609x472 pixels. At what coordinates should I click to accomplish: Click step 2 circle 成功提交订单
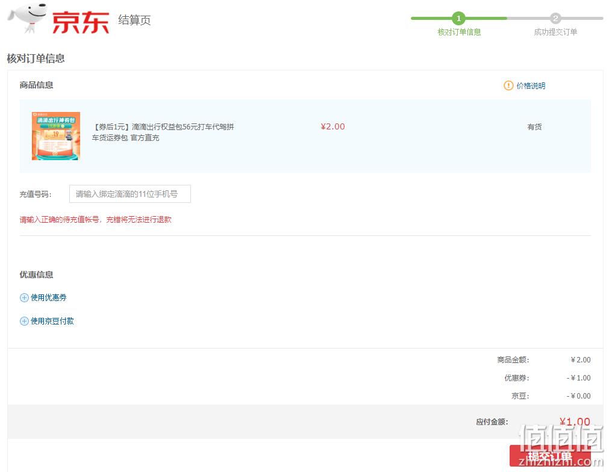pos(555,18)
